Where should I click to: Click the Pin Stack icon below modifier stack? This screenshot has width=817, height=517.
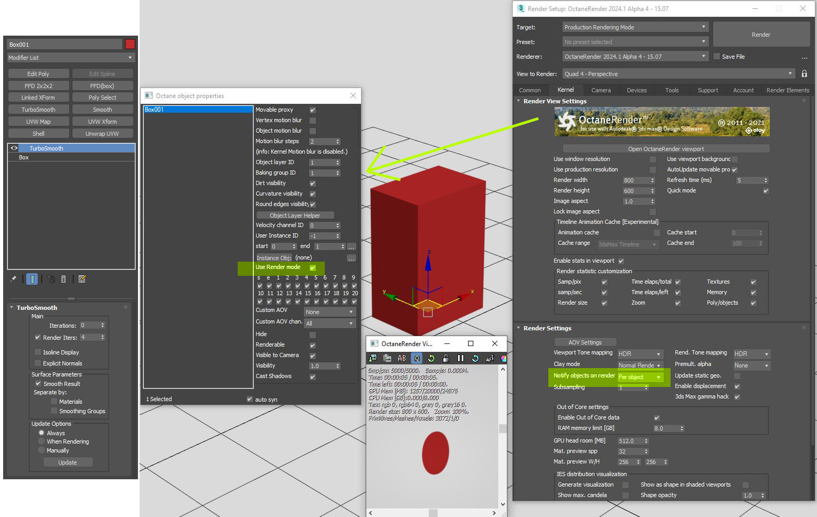[13, 279]
